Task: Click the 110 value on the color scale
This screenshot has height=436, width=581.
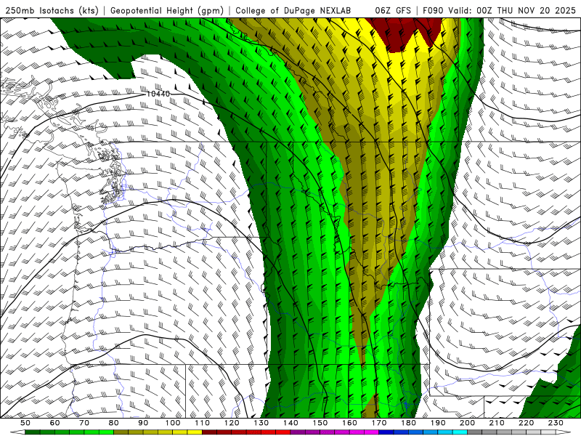Action: click(x=202, y=423)
